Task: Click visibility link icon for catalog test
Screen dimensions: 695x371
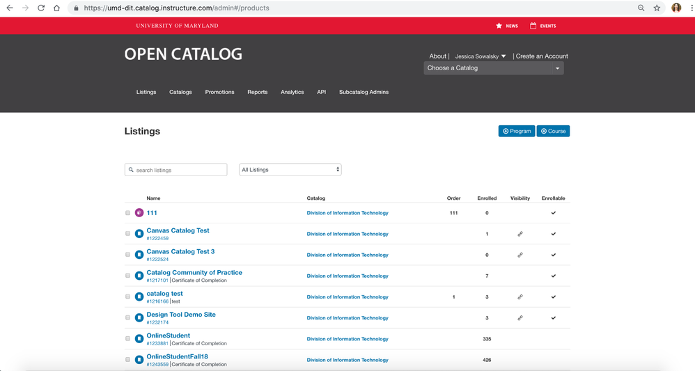Action: click(520, 297)
